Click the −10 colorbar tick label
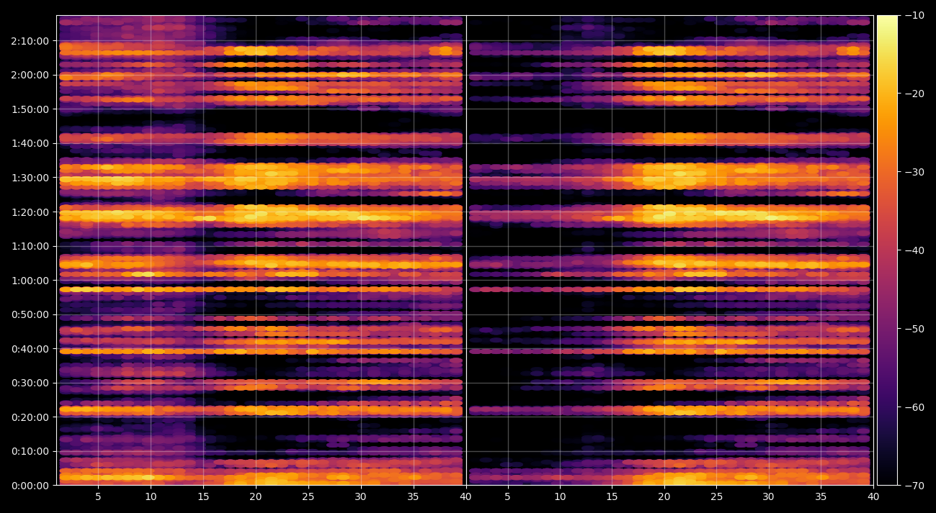The width and height of the screenshot is (936, 513). (x=915, y=15)
